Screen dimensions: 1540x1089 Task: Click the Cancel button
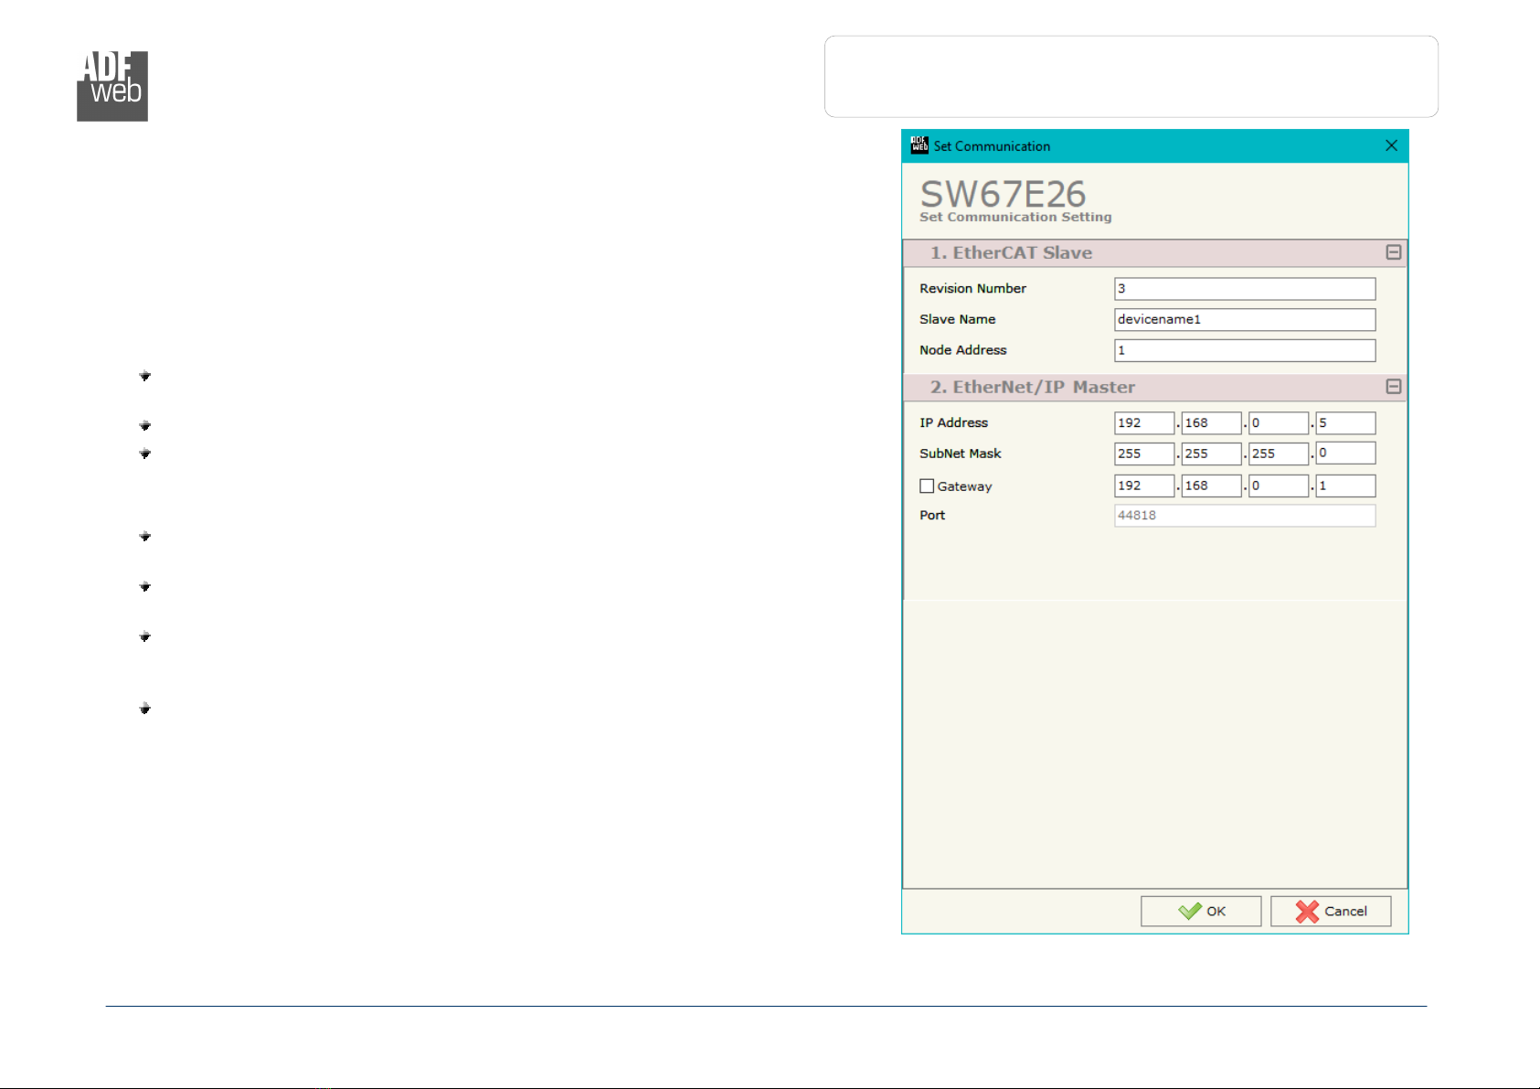(x=1331, y=912)
